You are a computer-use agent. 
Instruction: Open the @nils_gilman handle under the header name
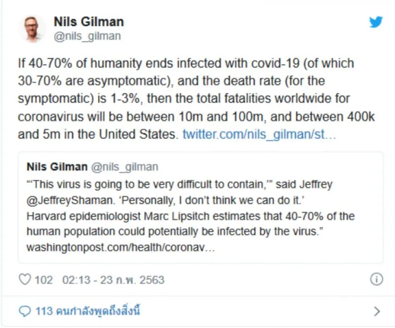(x=87, y=36)
